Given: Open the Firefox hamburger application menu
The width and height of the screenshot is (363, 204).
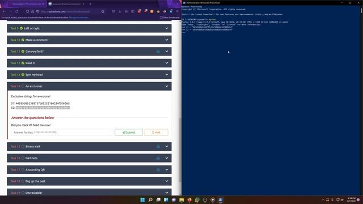Looking at the screenshot, I should [x=178, y=11].
